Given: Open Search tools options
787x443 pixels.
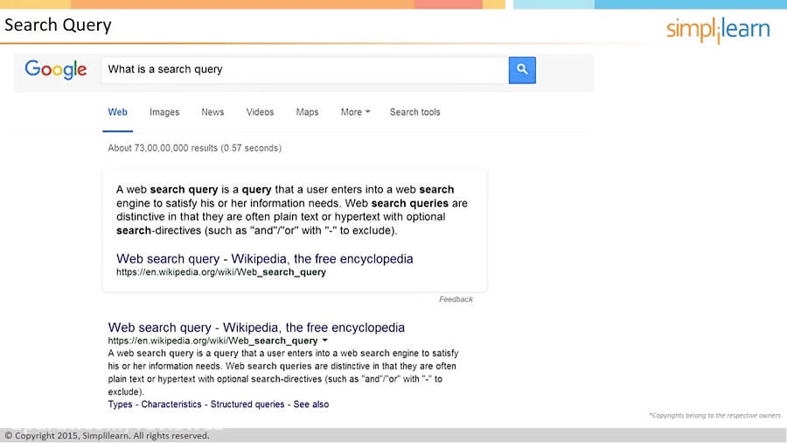Looking at the screenshot, I should [415, 112].
